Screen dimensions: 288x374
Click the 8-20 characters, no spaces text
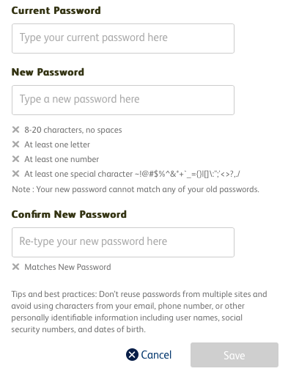[73, 130]
